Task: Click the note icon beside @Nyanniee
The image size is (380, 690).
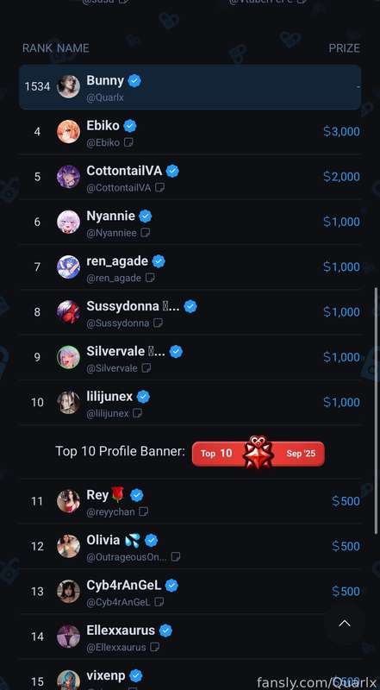Action: 145,233
